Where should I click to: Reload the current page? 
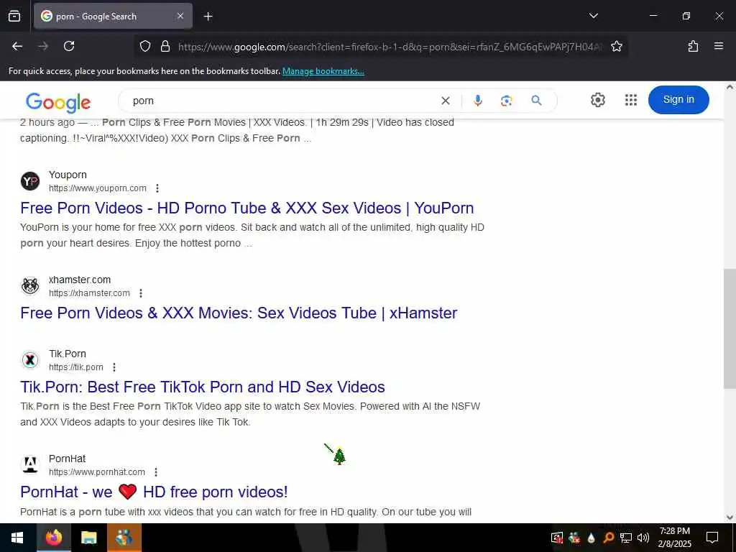[69, 46]
